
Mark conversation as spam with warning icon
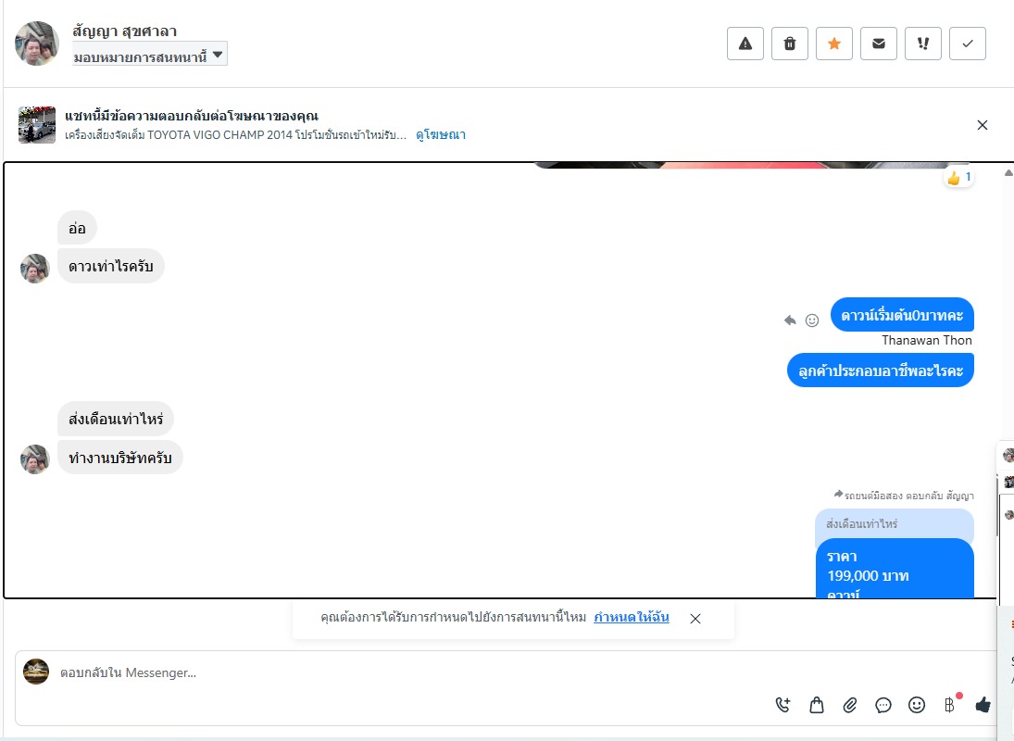745,44
